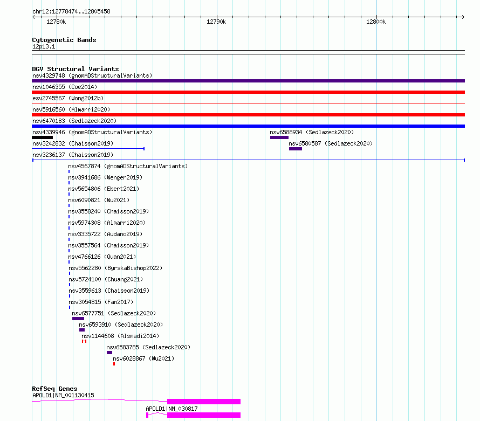Open nsv4339946 gnomAD variant label
The height and width of the screenshot is (421, 480).
pyautogui.click(x=92, y=132)
